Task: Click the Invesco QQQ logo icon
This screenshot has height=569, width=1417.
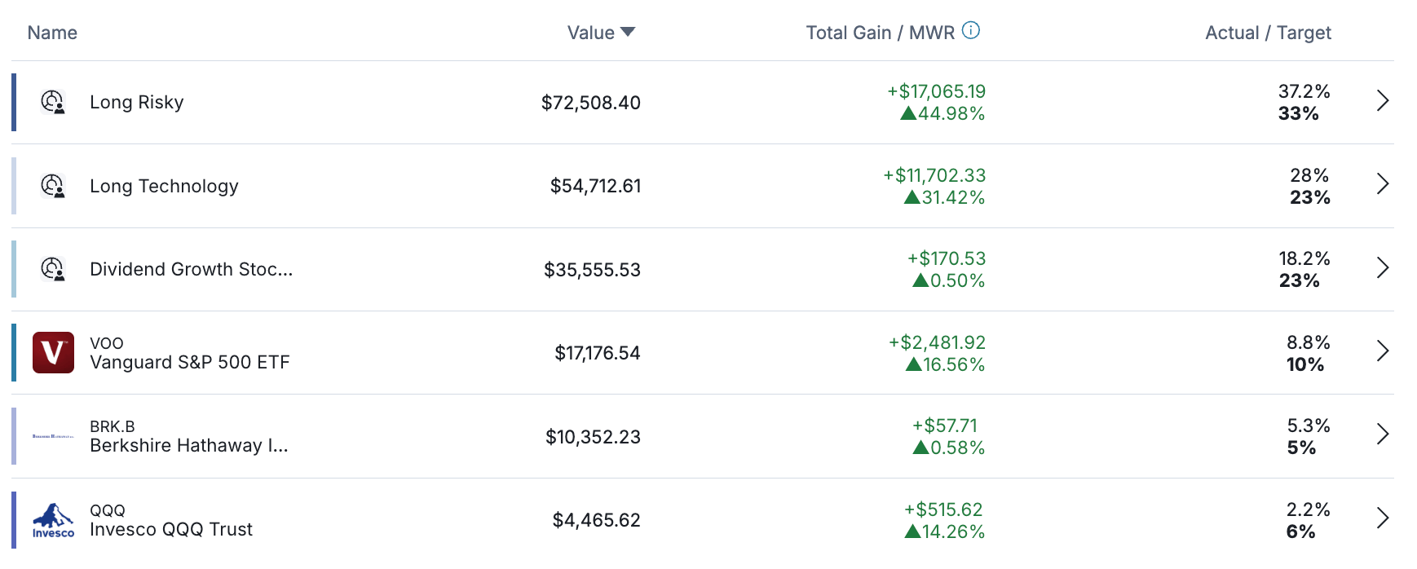Action: [x=53, y=520]
